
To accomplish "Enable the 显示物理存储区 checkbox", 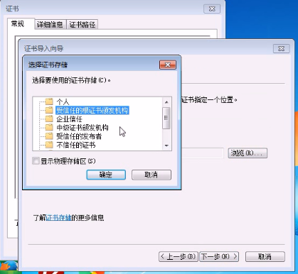I will point(36,161).
